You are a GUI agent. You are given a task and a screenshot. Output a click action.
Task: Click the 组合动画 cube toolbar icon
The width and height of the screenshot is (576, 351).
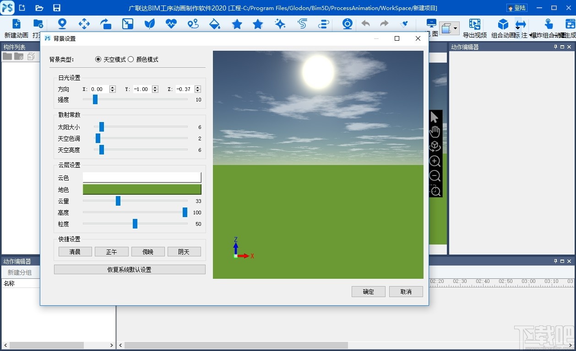point(503,24)
